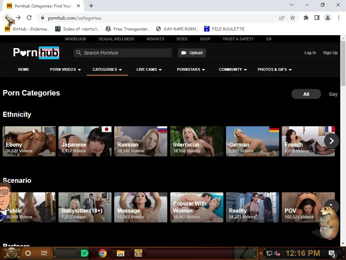
Task: Open the SITES top bar item
Action: 182,39
